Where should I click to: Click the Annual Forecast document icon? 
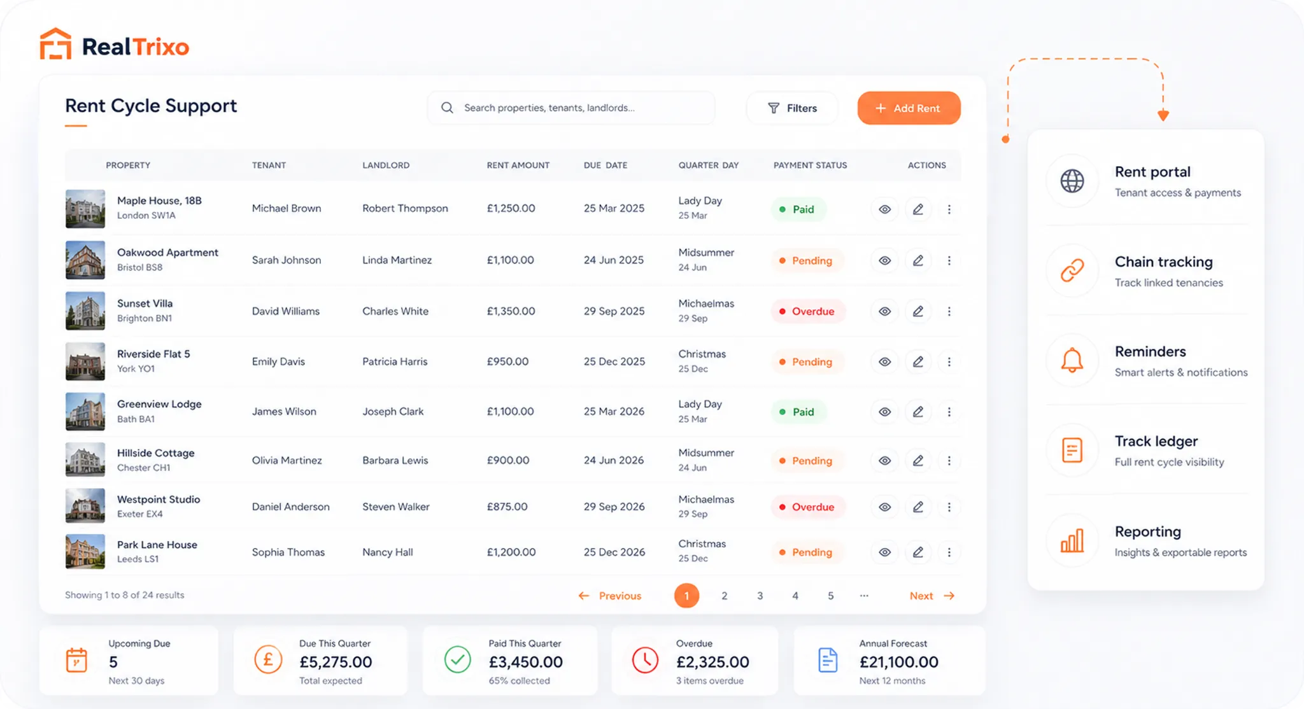click(828, 660)
